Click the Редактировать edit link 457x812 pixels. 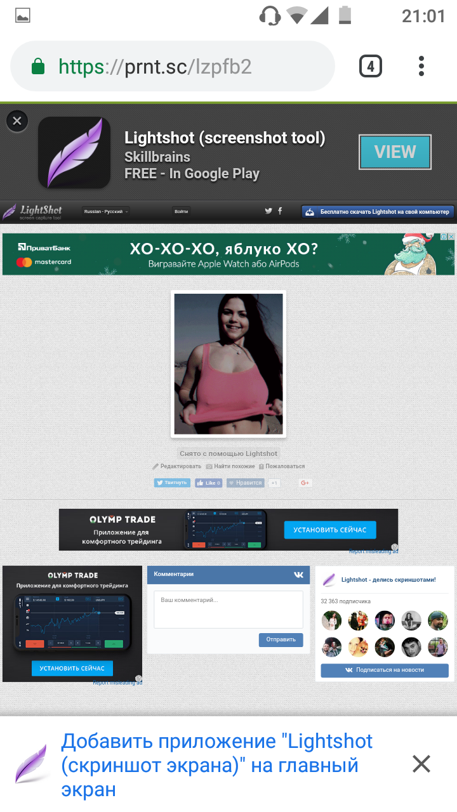pyautogui.click(x=177, y=466)
